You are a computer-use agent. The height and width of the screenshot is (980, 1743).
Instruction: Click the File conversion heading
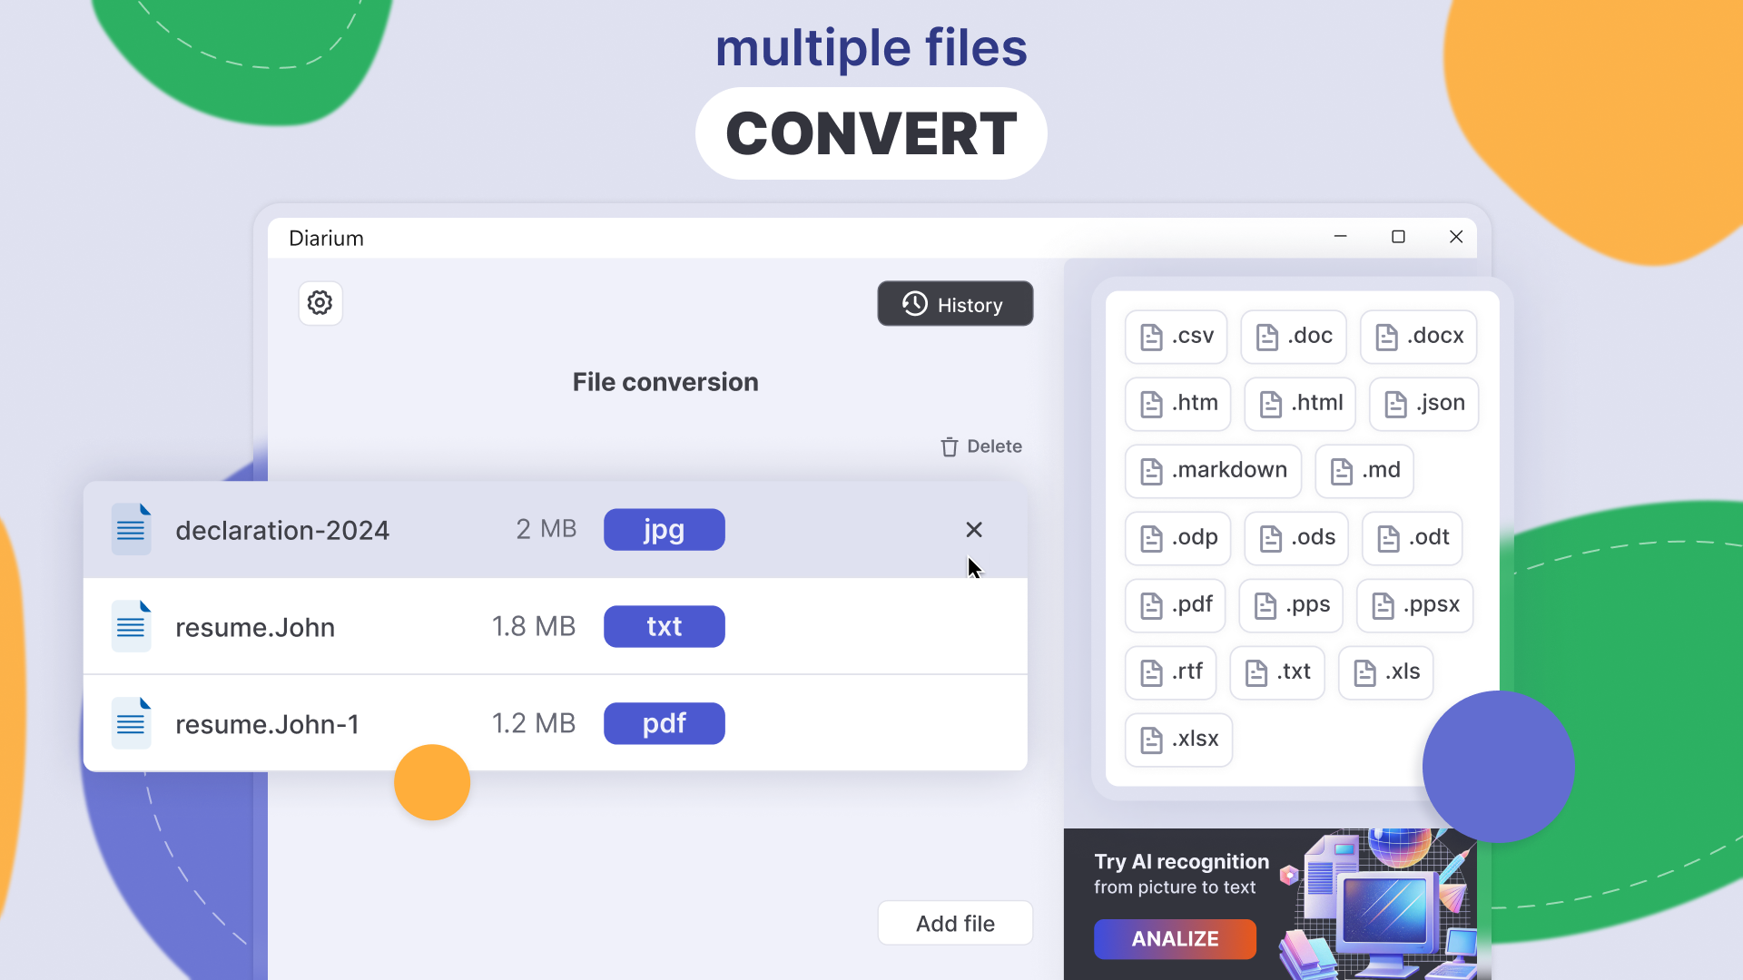pos(665,382)
